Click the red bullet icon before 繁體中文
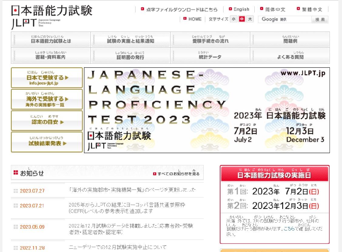 (298, 9)
